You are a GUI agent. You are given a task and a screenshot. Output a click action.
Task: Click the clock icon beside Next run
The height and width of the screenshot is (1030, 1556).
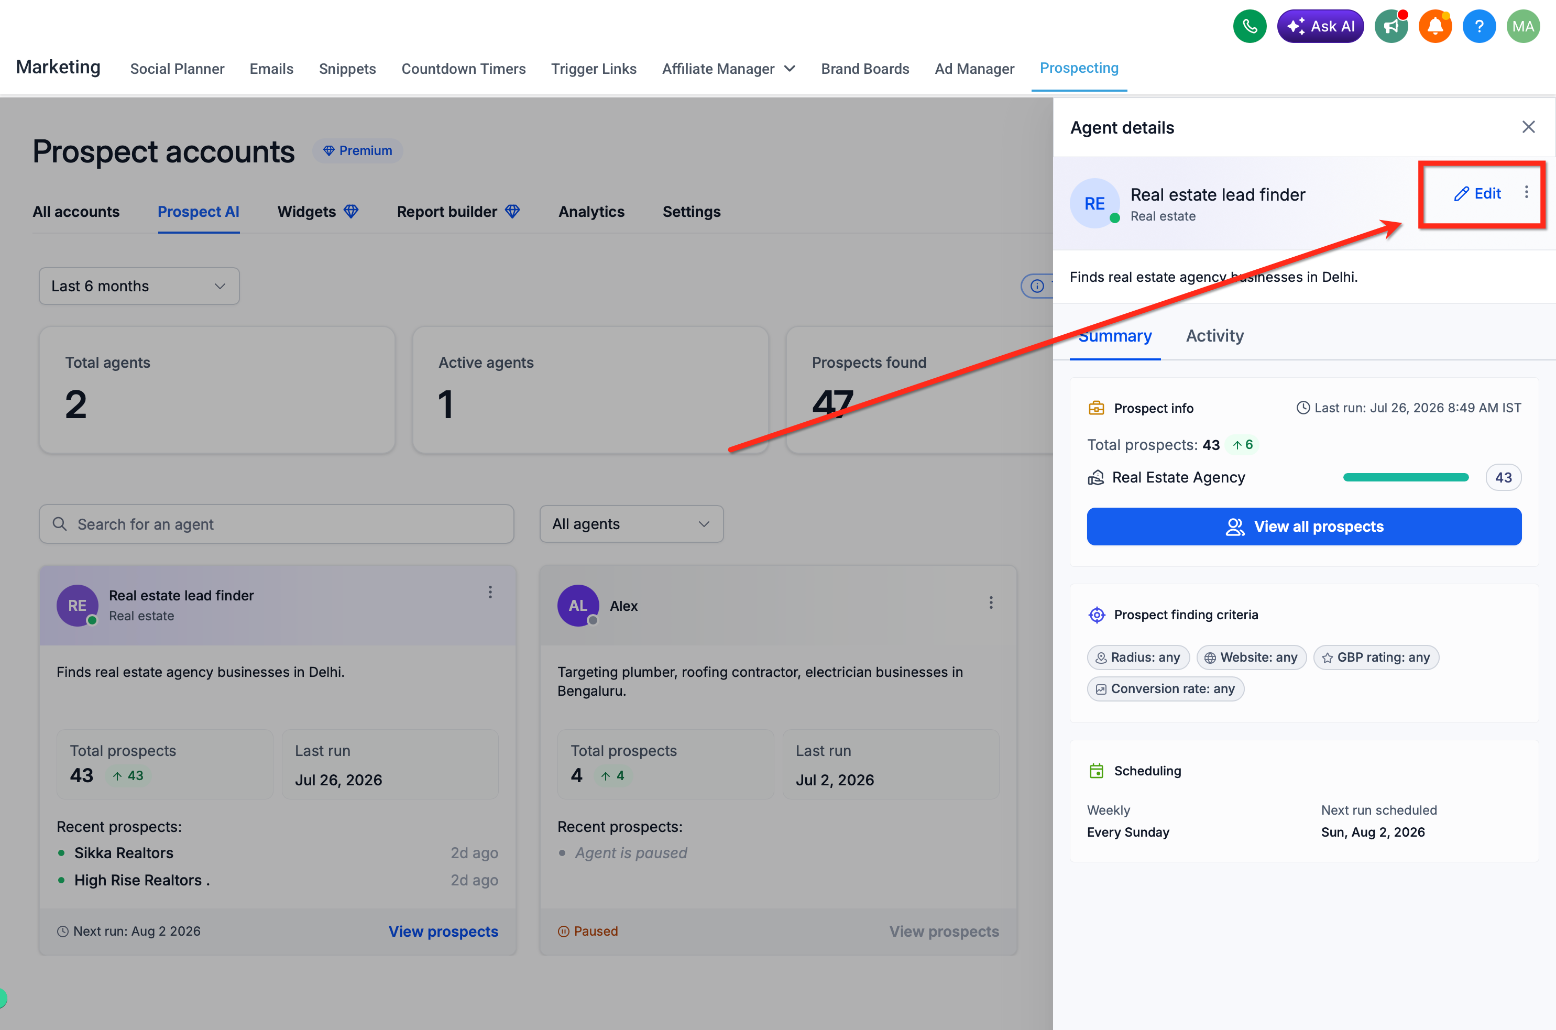click(62, 932)
